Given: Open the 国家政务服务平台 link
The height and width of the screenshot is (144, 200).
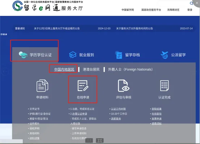Looking at the screenshot, I should tap(151, 10).
